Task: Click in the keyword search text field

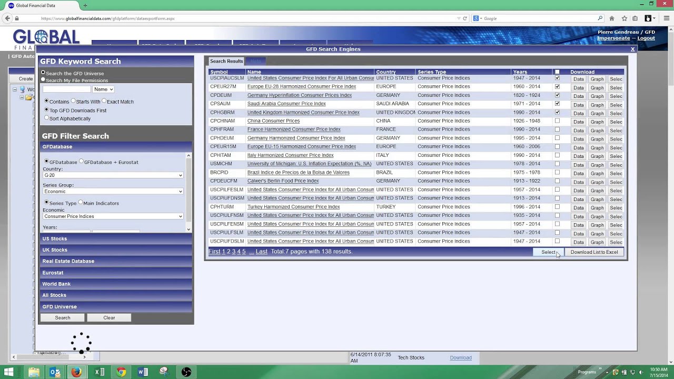Action: [x=66, y=89]
